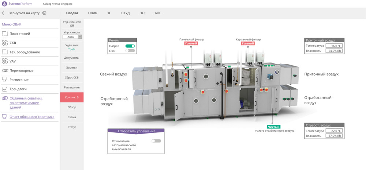The image size is (366, 170).
Task: Click the red Критич. 0 alarm button
Action: pos(72,97)
